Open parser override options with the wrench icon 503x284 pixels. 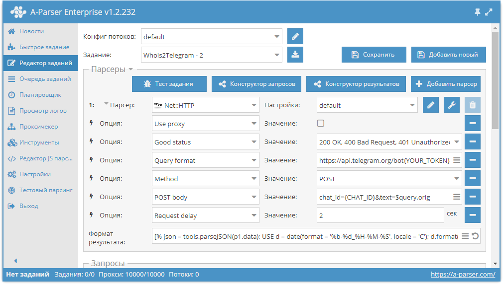pyautogui.click(x=452, y=105)
